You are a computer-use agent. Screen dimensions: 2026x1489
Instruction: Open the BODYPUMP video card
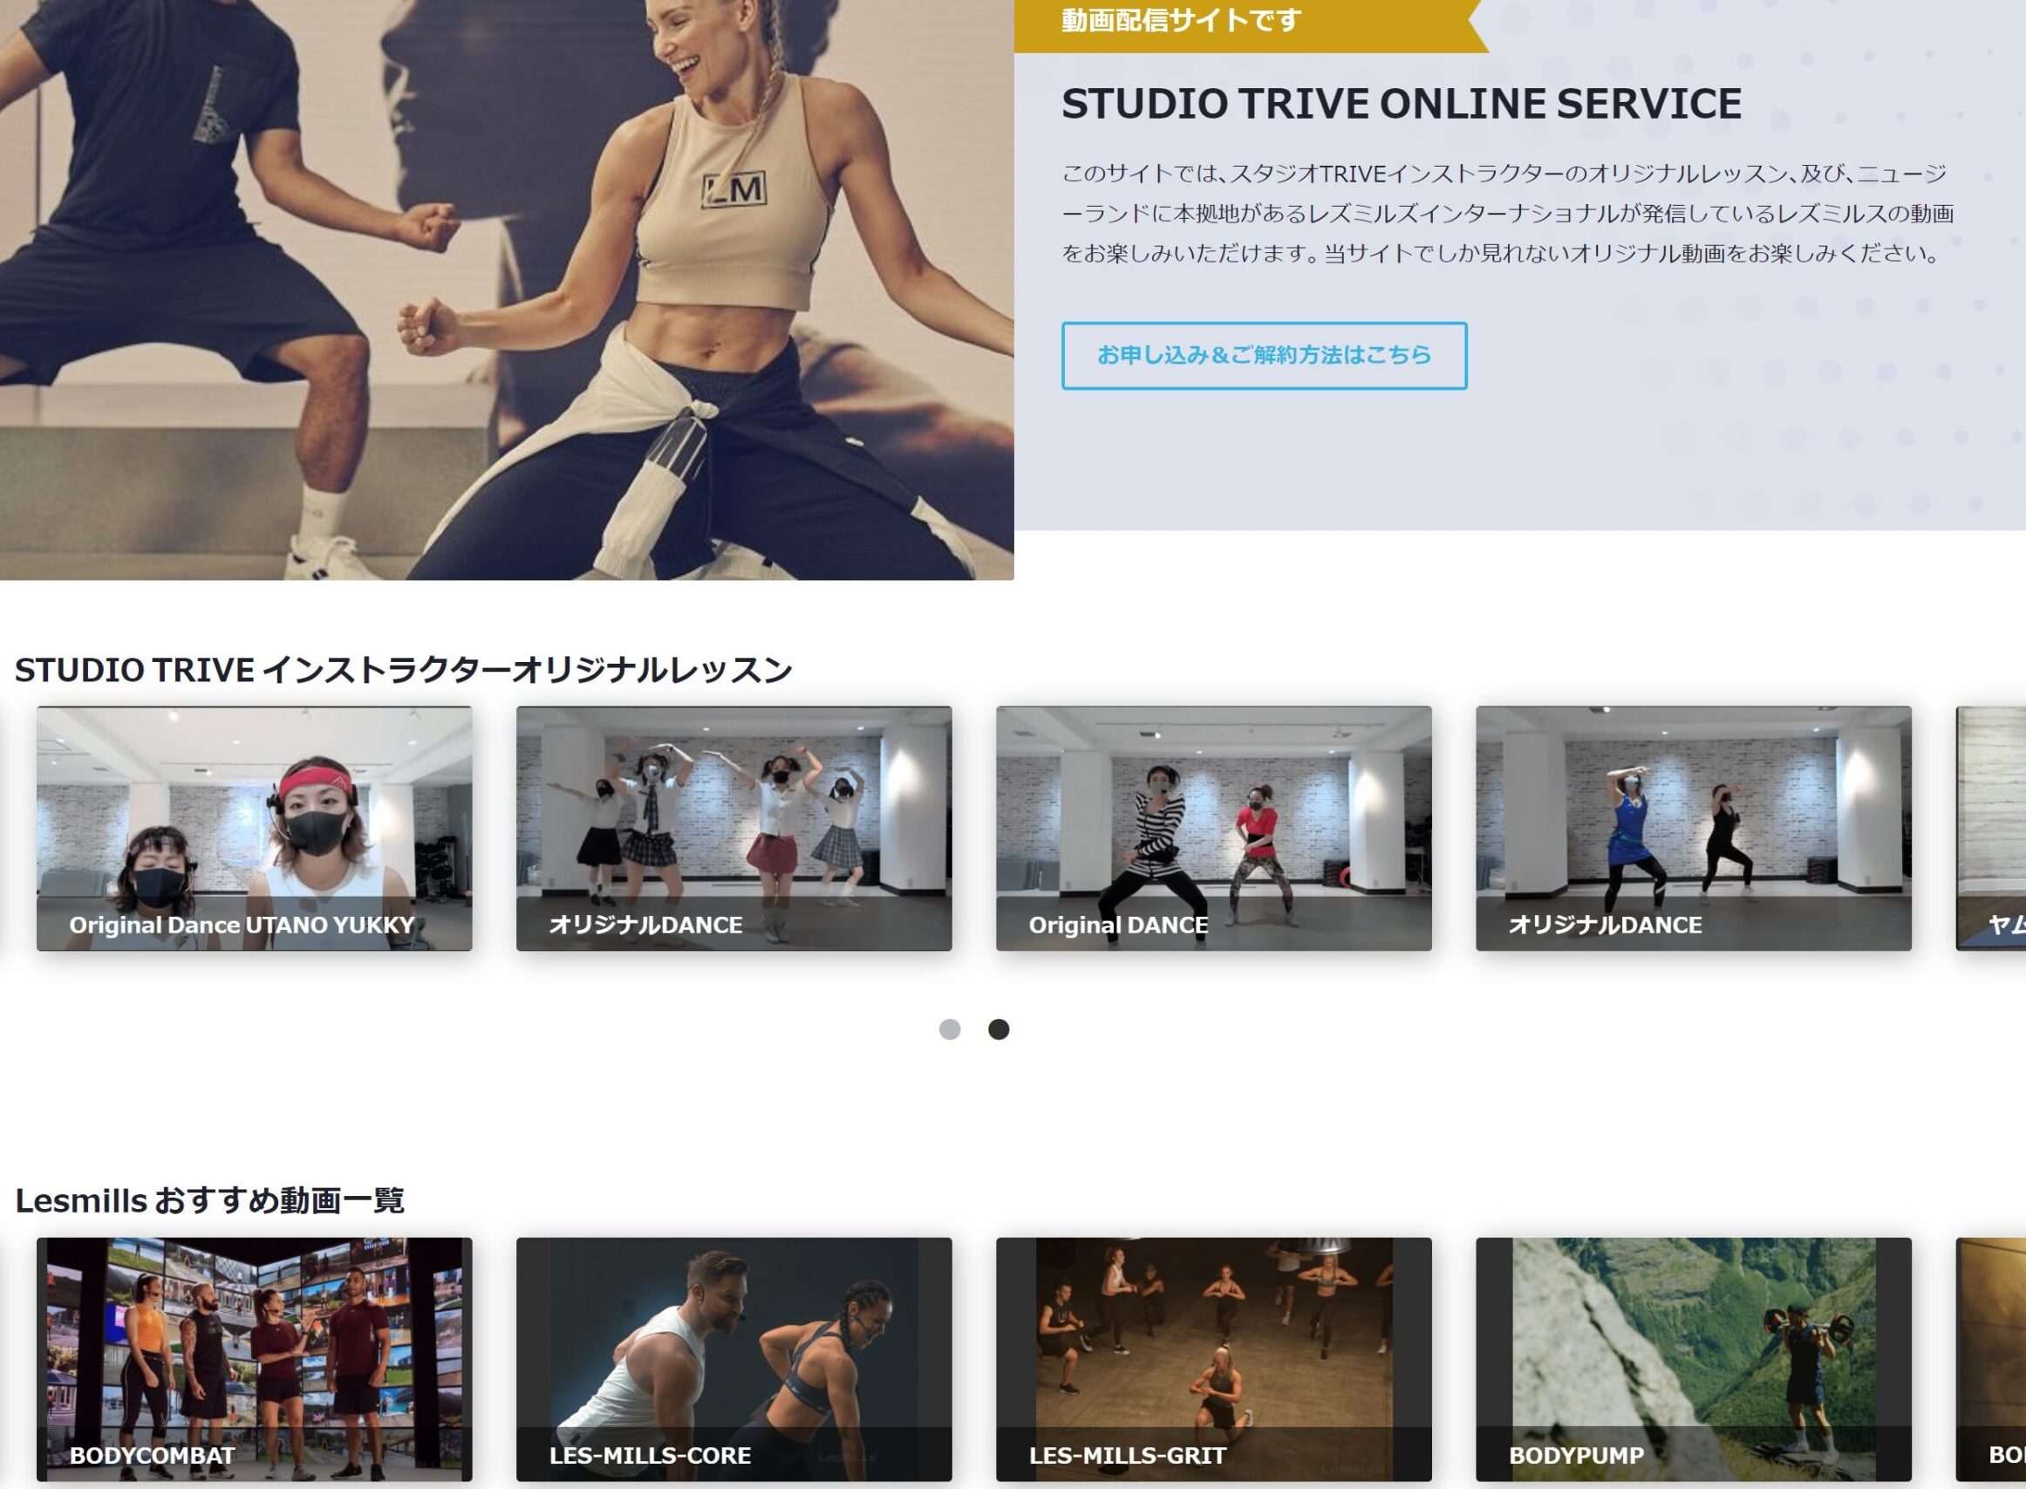[x=1694, y=1359]
